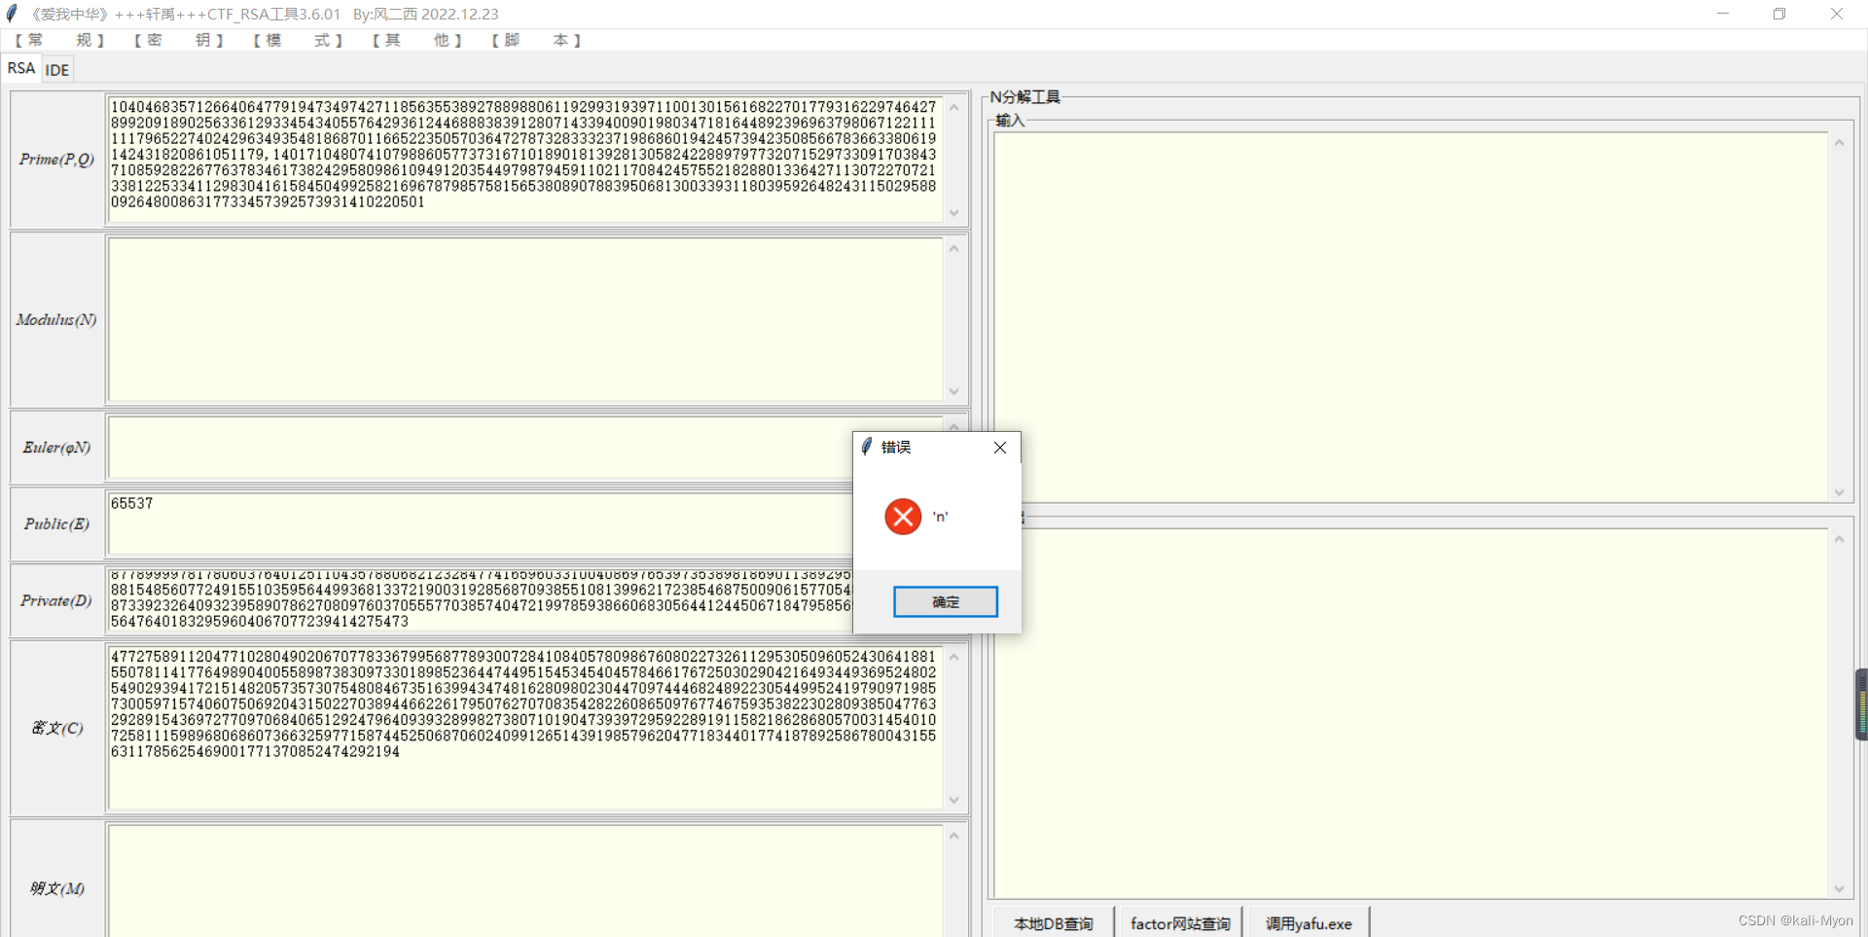Open the 【模式】 menu
1868x937 pixels.
(297, 40)
